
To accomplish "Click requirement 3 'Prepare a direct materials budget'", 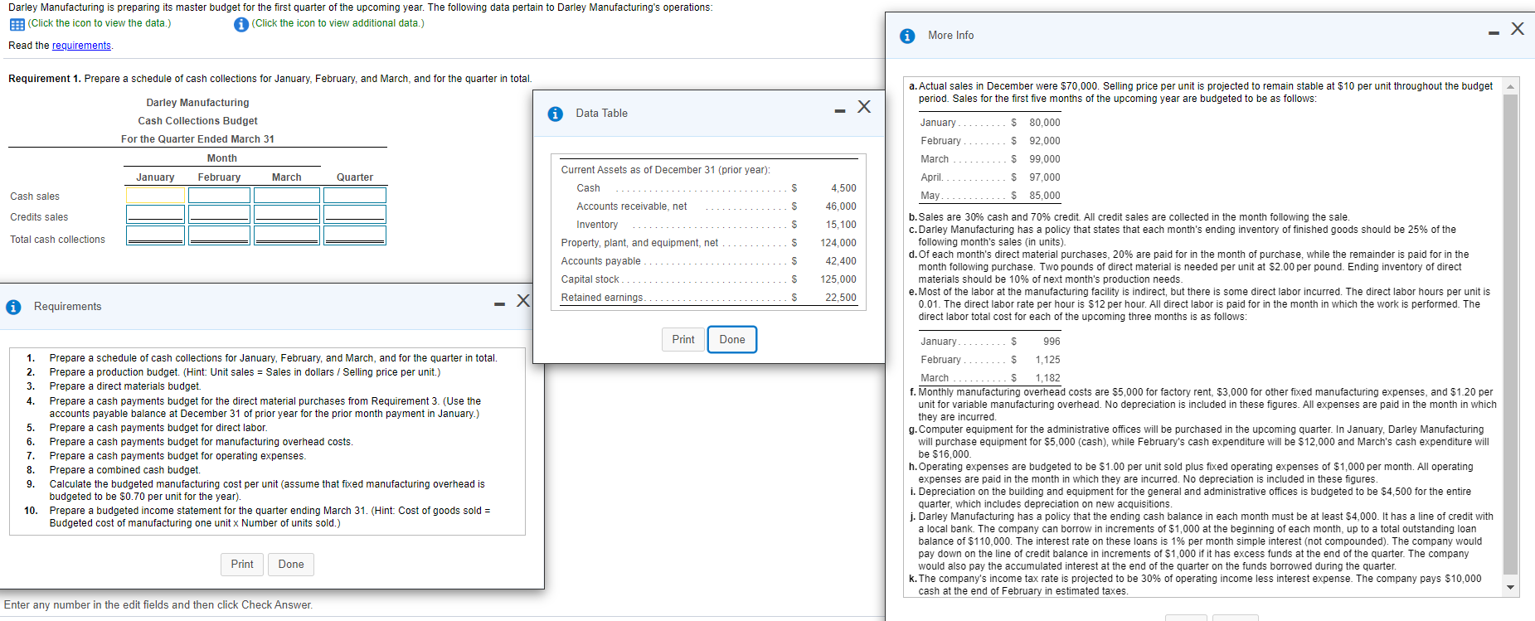I will click(x=125, y=386).
